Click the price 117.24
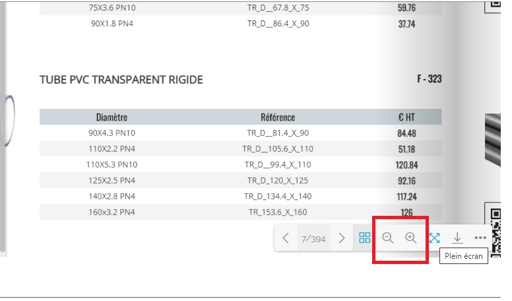Image resolution: width=512 pixels, height=301 pixels. pyautogui.click(x=406, y=196)
